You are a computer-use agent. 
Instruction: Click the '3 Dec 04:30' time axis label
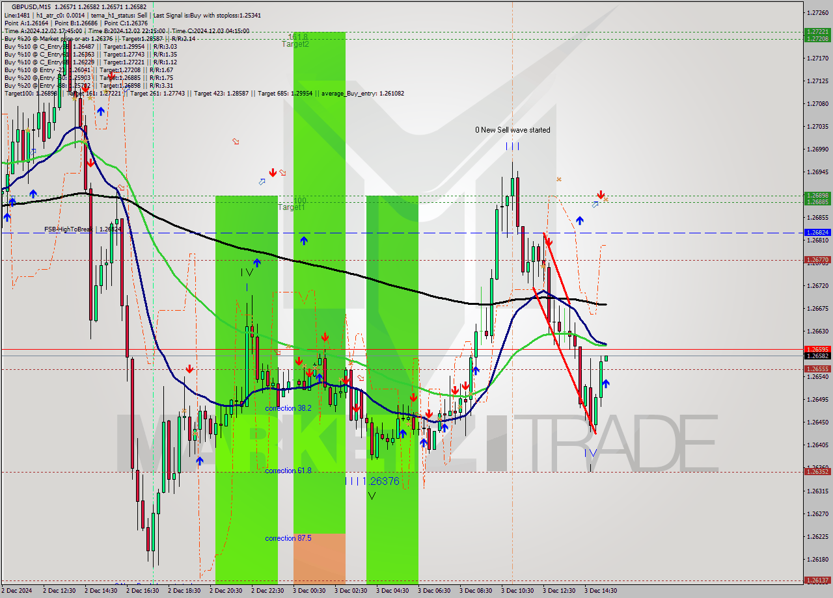tap(392, 591)
